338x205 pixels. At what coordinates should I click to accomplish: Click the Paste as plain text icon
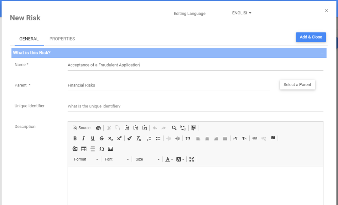click(136, 128)
